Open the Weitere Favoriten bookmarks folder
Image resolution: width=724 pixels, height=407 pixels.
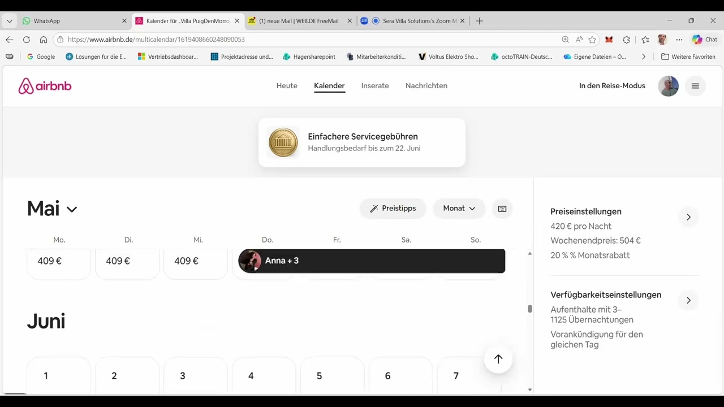point(688,57)
